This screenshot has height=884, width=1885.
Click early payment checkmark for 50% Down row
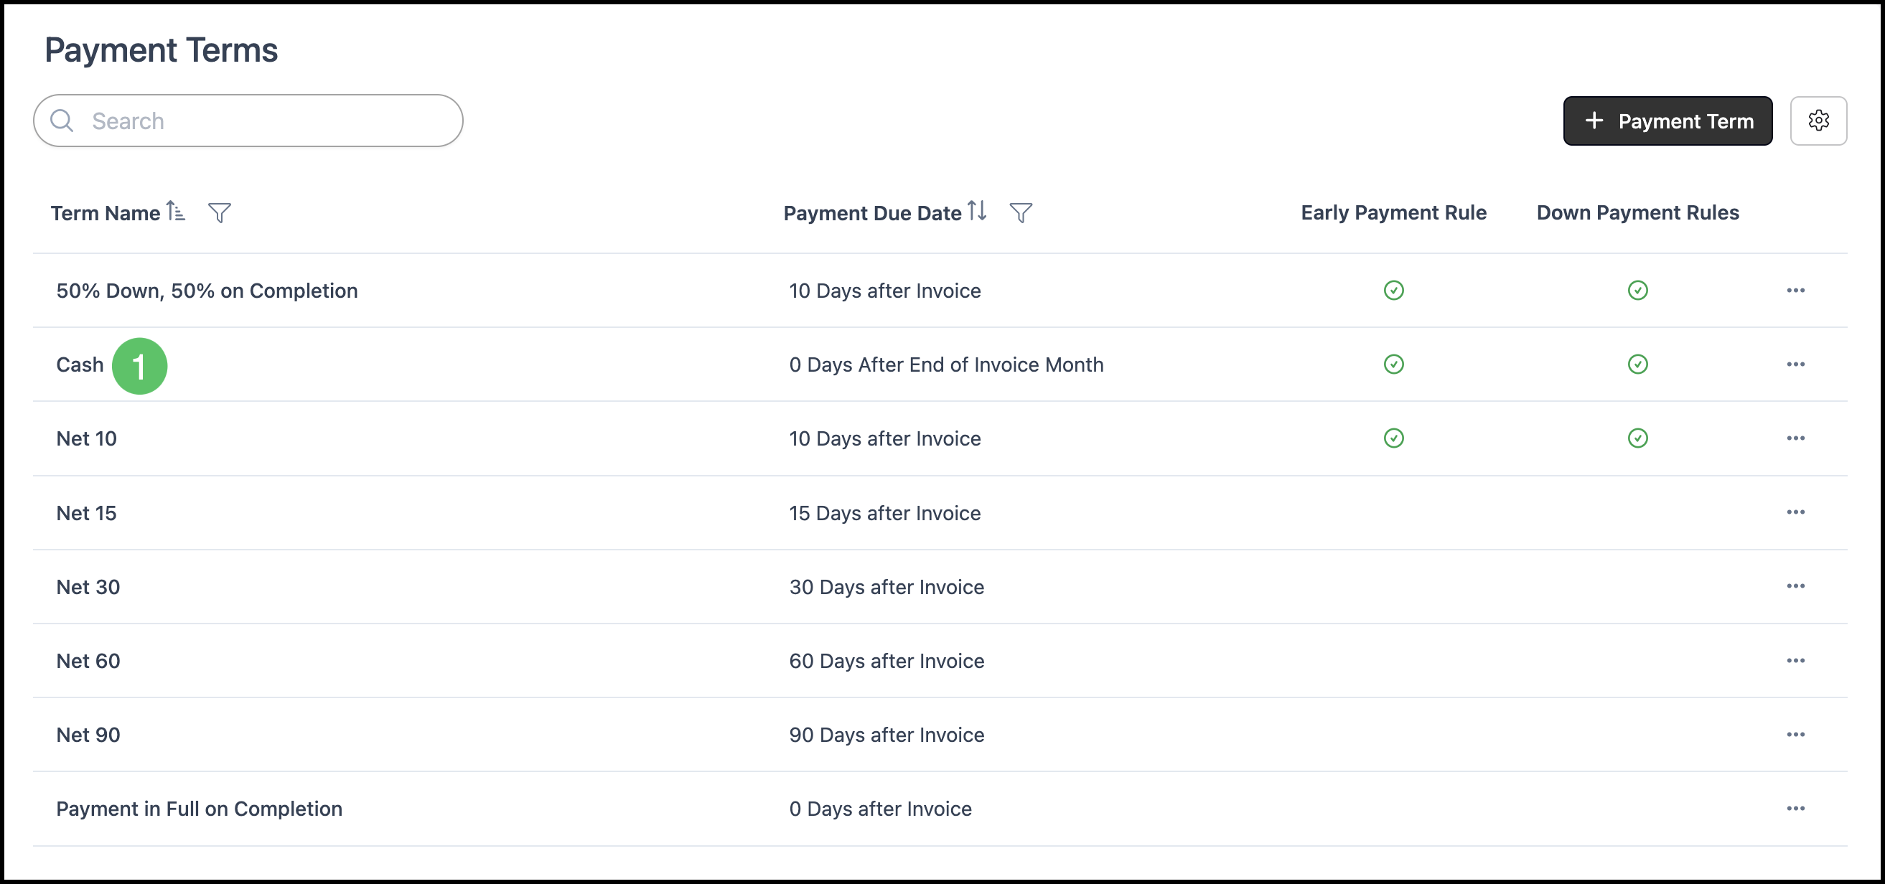click(1393, 291)
